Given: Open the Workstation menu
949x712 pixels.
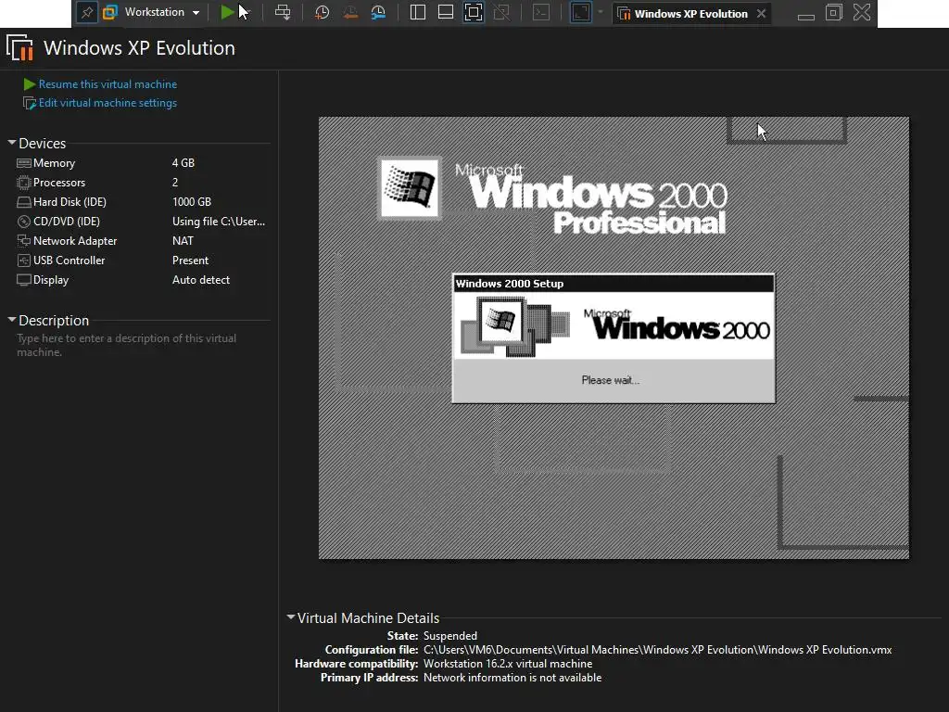Looking at the screenshot, I should (161, 12).
